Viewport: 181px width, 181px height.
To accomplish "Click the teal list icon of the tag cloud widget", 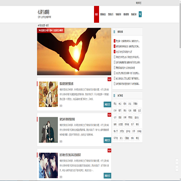I will [x=115, y=96].
